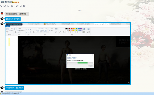Start a video call with the camera icon
This screenshot has height=95, width=154.
[x=5, y=6]
